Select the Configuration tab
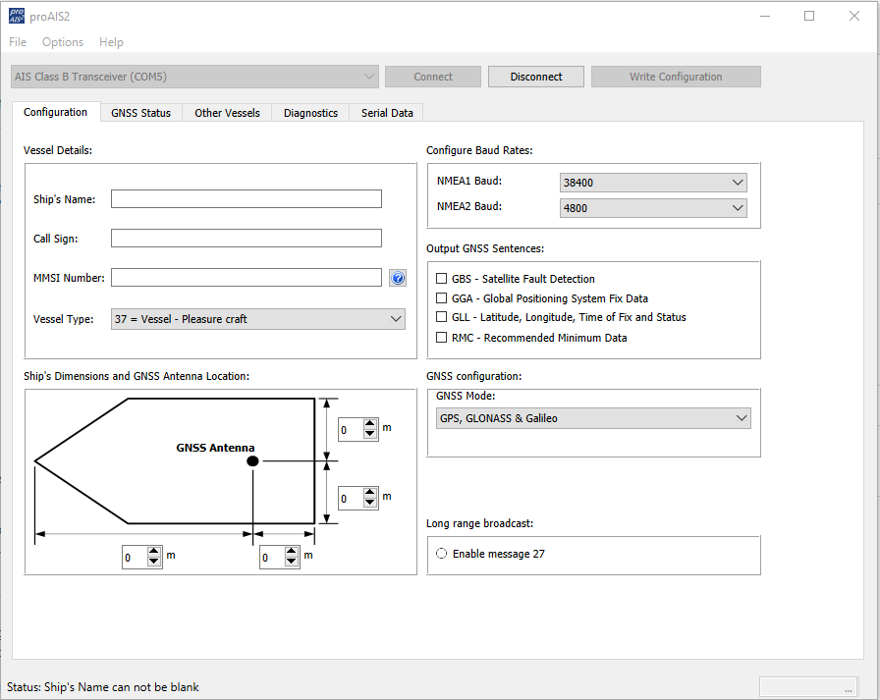 coord(56,112)
